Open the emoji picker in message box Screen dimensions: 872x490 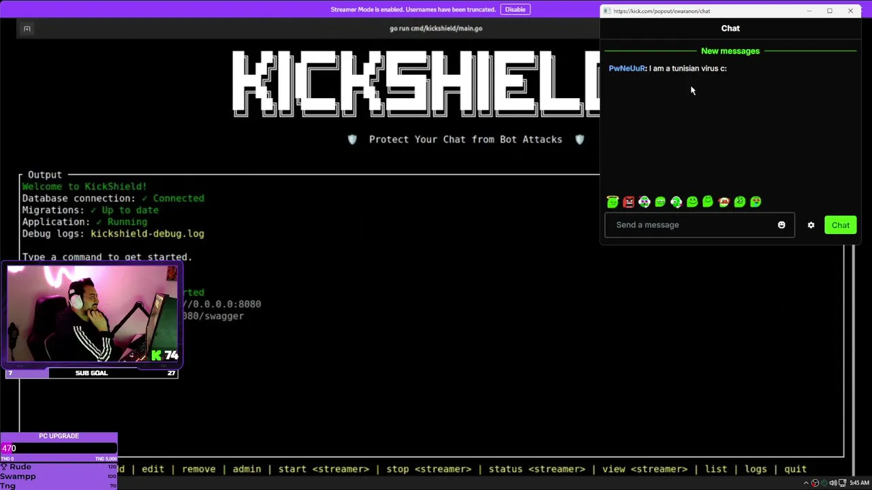(781, 225)
